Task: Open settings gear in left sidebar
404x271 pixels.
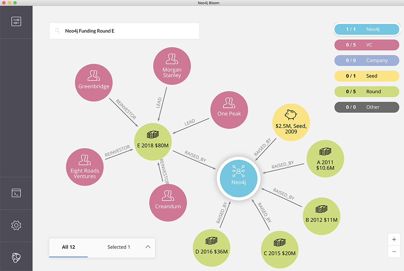Action: click(x=16, y=225)
